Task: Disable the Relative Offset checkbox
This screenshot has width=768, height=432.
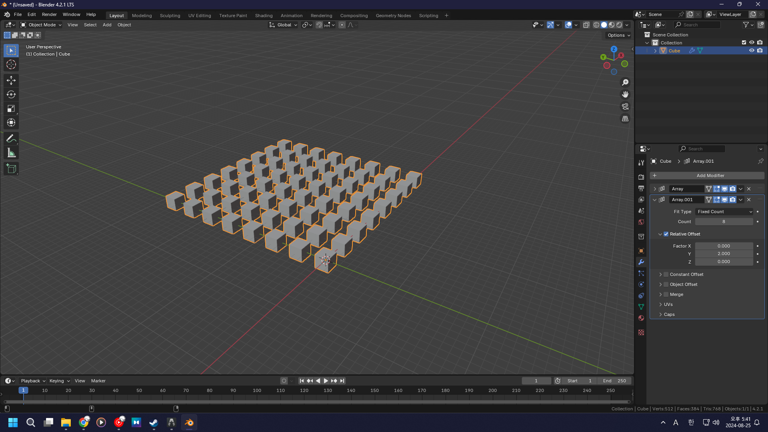Action: pyautogui.click(x=666, y=234)
